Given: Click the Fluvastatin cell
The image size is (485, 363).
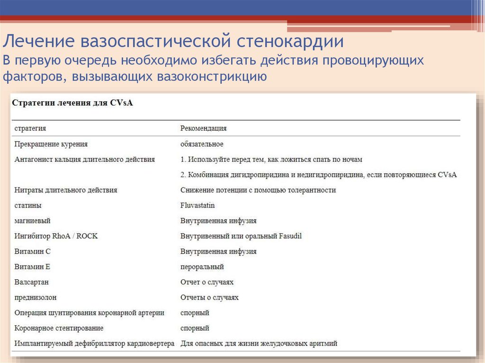Looking at the screenshot, I should click(198, 205).
